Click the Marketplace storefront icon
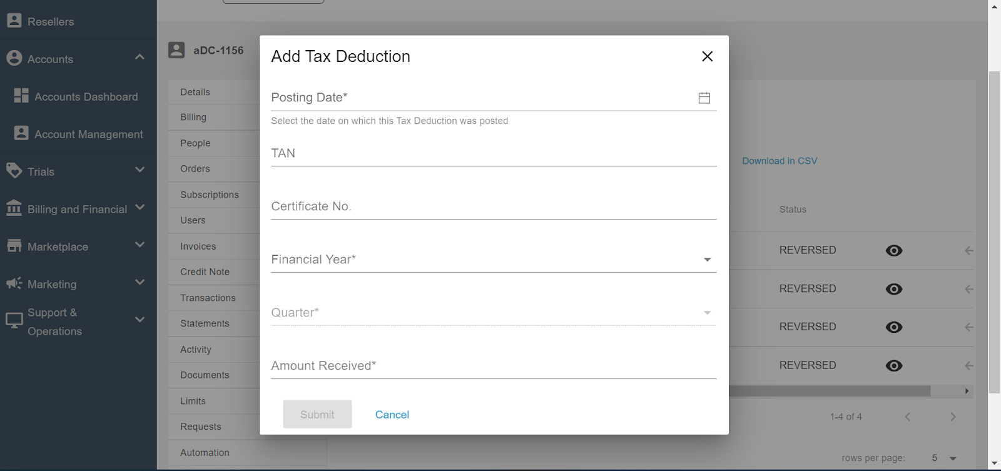Screen dimensions: 1001x471 (14, 246)
